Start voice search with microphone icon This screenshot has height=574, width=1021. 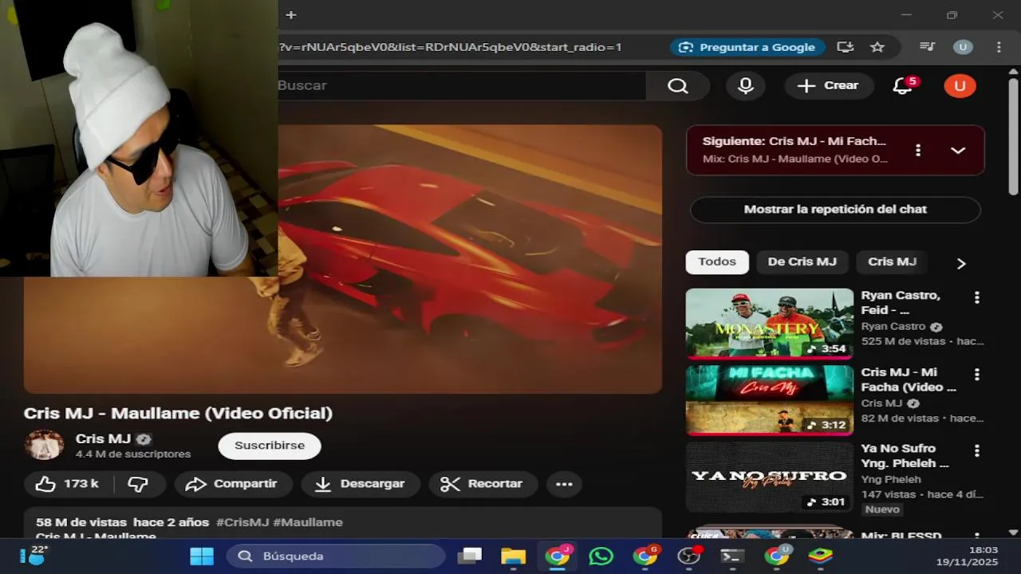746,86
